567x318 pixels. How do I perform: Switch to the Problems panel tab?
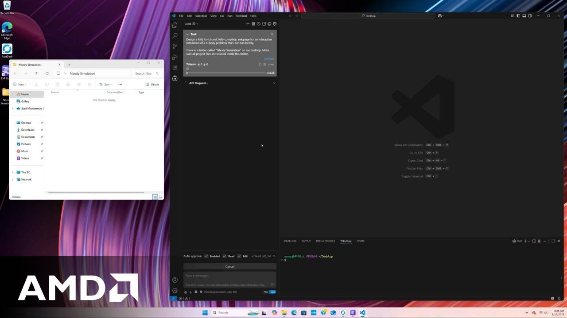pos(290,241)
